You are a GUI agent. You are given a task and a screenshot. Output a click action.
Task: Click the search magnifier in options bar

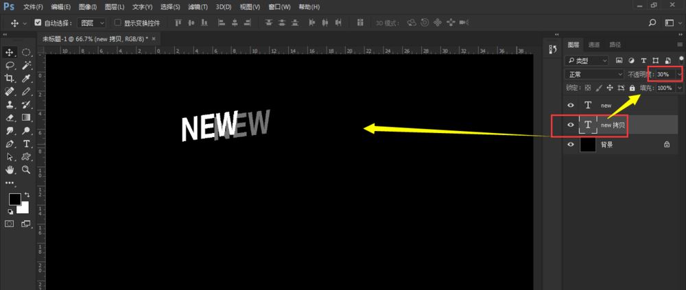[652, 23]
